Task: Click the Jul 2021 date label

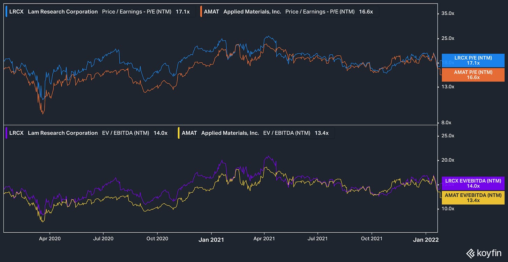Action: tap(318, 239)
